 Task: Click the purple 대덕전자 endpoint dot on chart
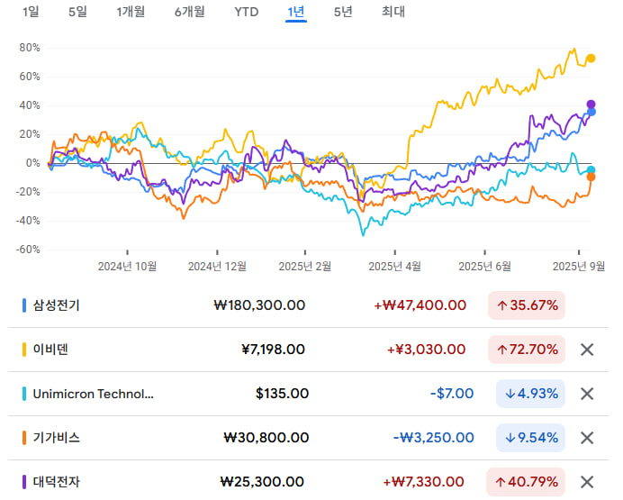pyautogui.click(x=591, y=105)
